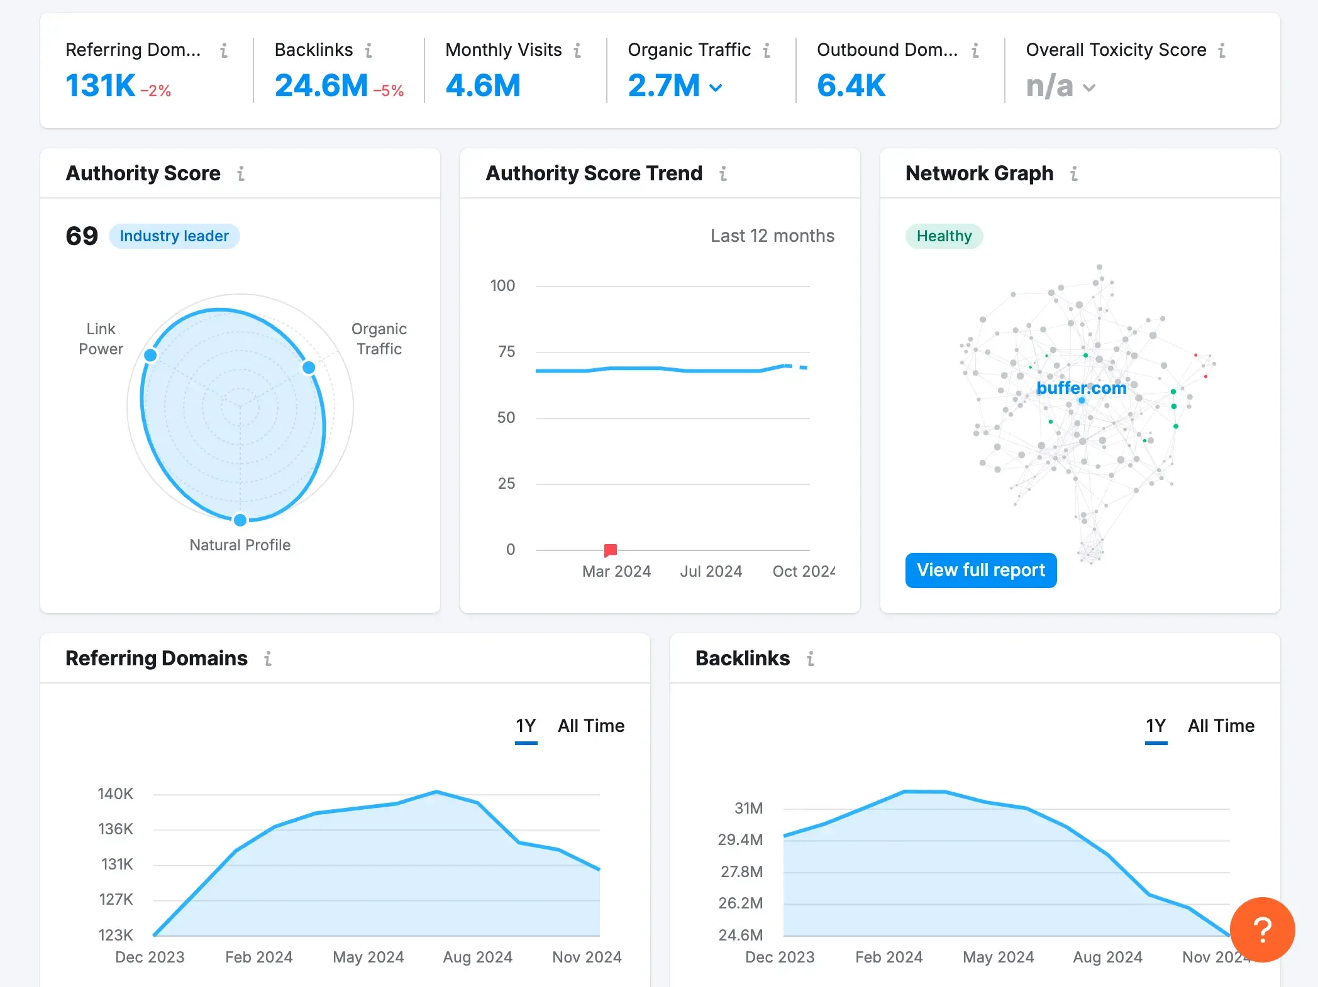
Task: Switch Referring Domains chart to All Time
Action: click(x=590, y=726)
